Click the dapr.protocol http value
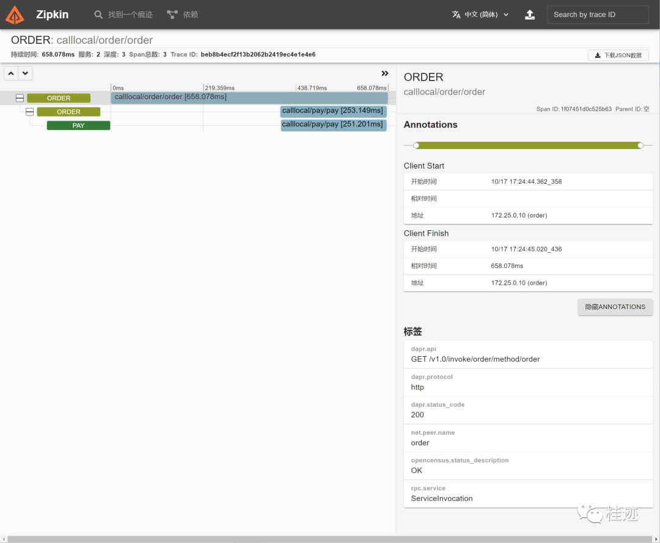 coord(417,387)
